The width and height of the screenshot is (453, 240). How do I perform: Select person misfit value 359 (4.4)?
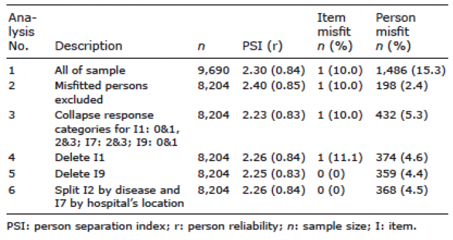(x=402, y=174)
